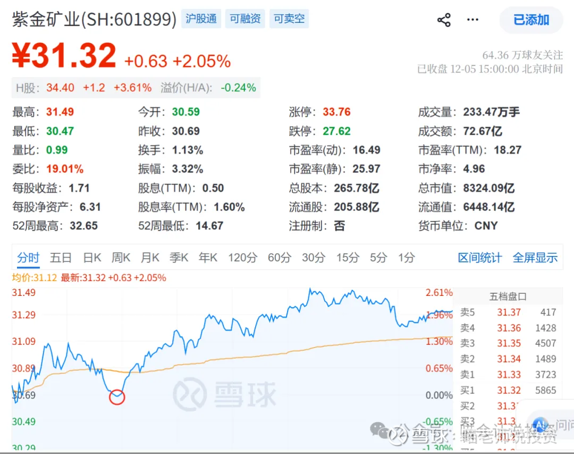Select the 分时 chart tab
The height and width of the screenshot is (454, 574).
[28, 258]
